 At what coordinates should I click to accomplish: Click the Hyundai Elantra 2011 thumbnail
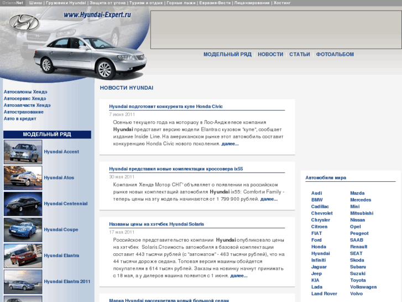23,281
